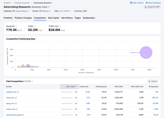Viewport: 164px width, 118px height.
Task: Click the Export to PDF button
Action: (152, 7)
